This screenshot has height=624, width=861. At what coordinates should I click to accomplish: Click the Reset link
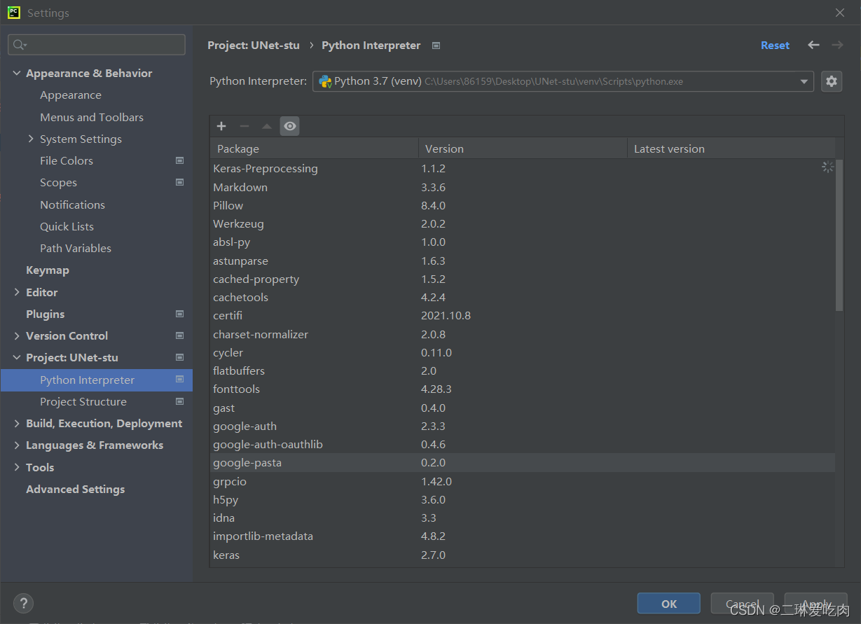coord(775,45)
